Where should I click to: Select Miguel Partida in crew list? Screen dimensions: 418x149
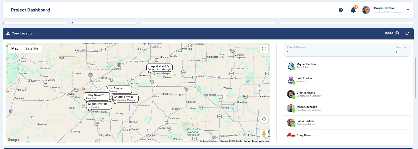347,66
